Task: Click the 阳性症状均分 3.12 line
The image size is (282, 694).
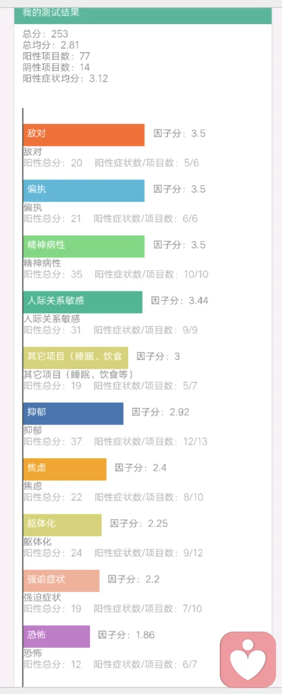Action: point(65,79)
